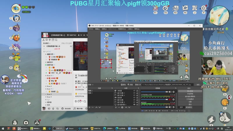
Task: Select the Room 8 channel in YY
Action: tap(57, 94)
